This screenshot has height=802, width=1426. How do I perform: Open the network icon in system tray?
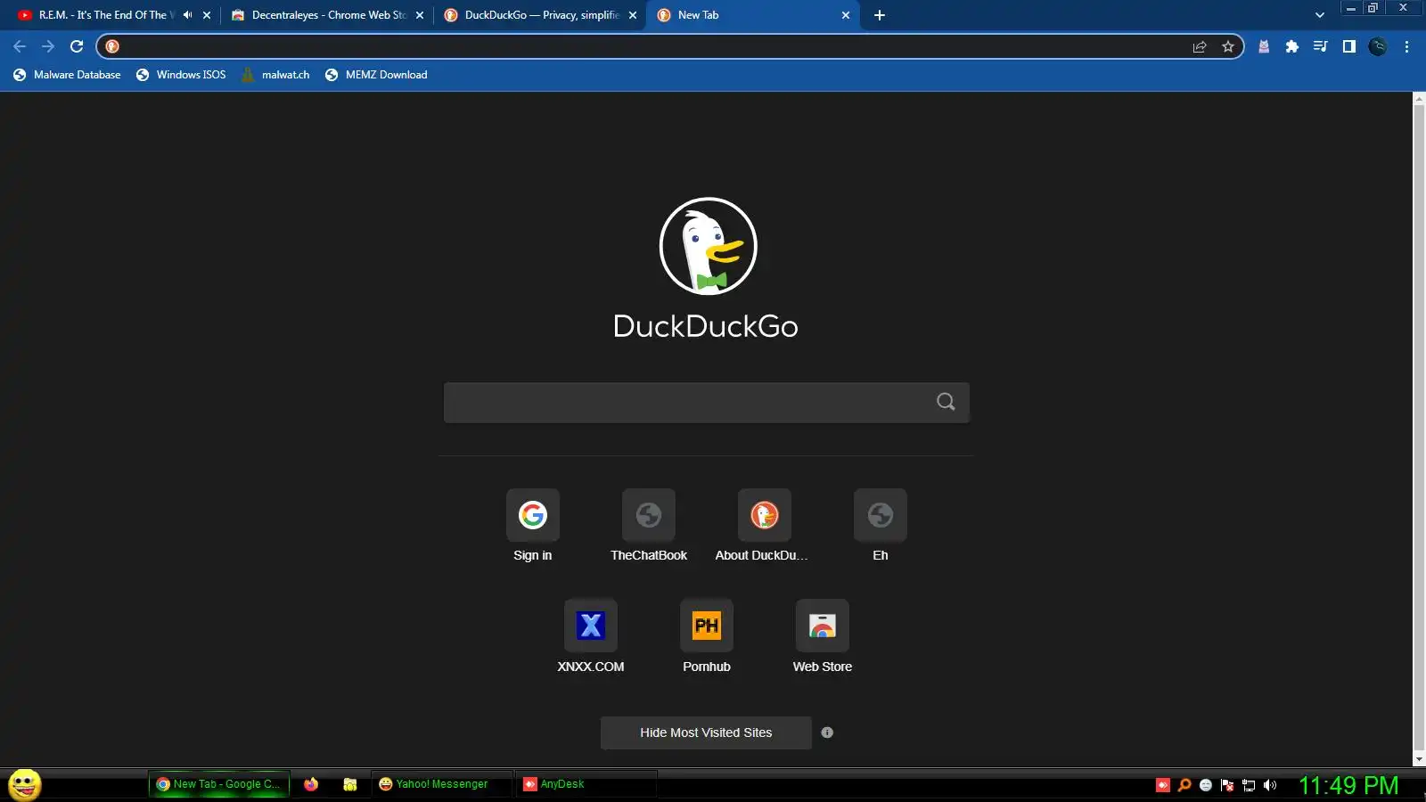tap(1249, 785)
